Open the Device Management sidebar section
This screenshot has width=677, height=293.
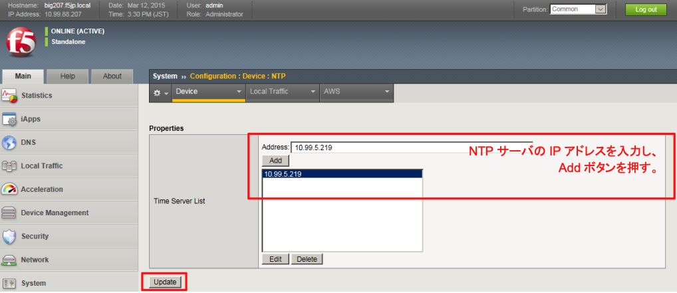(x=69, y=213)
